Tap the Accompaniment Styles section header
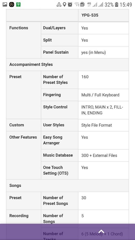The image size is (135, 240). click(67, 64)
